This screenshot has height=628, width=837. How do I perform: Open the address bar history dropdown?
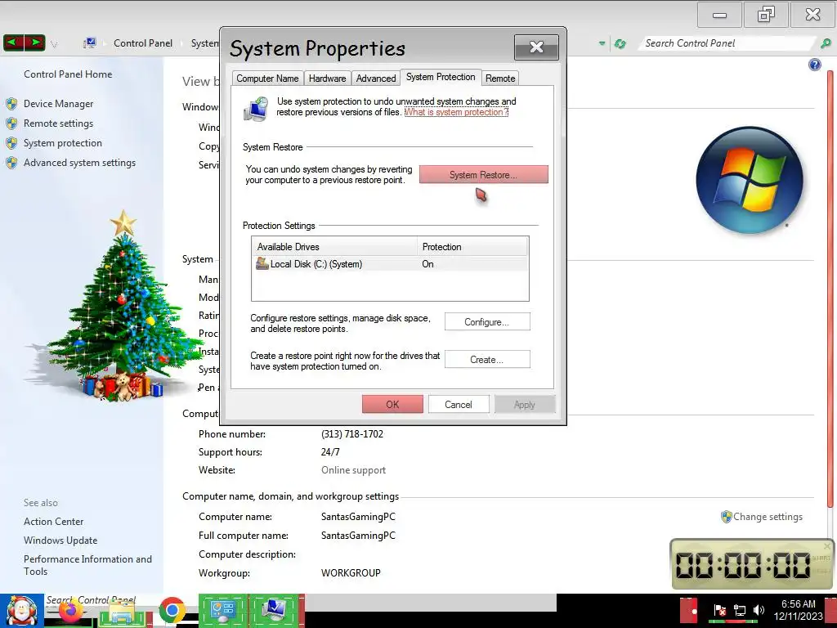(602, 44)
